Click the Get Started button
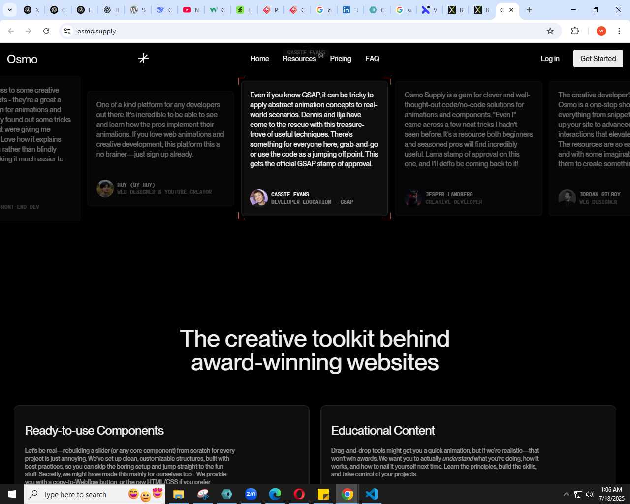The width and height of the screenshot is (630, 504). click(598, 59)
